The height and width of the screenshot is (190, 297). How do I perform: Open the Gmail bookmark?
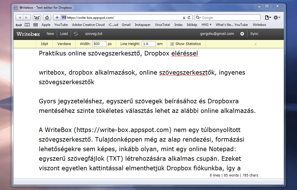coord(126,25)
